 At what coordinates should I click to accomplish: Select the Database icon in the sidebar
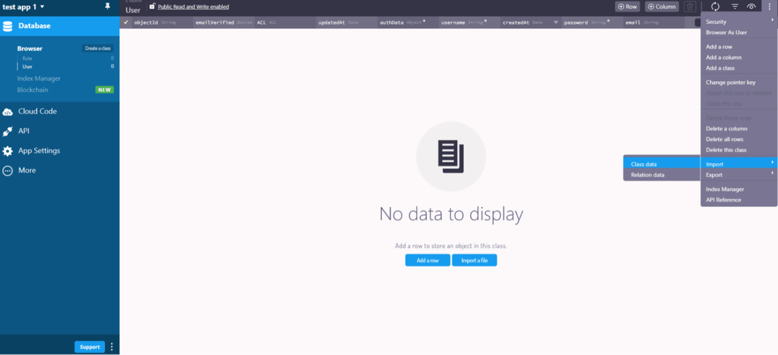[8, 26]
